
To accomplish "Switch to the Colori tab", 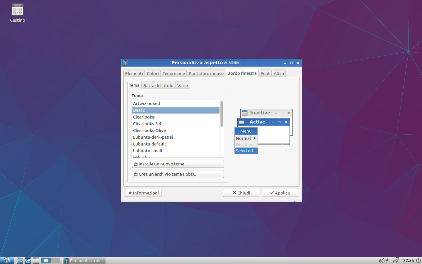I will pyautogui.click(x=153, y=74).
